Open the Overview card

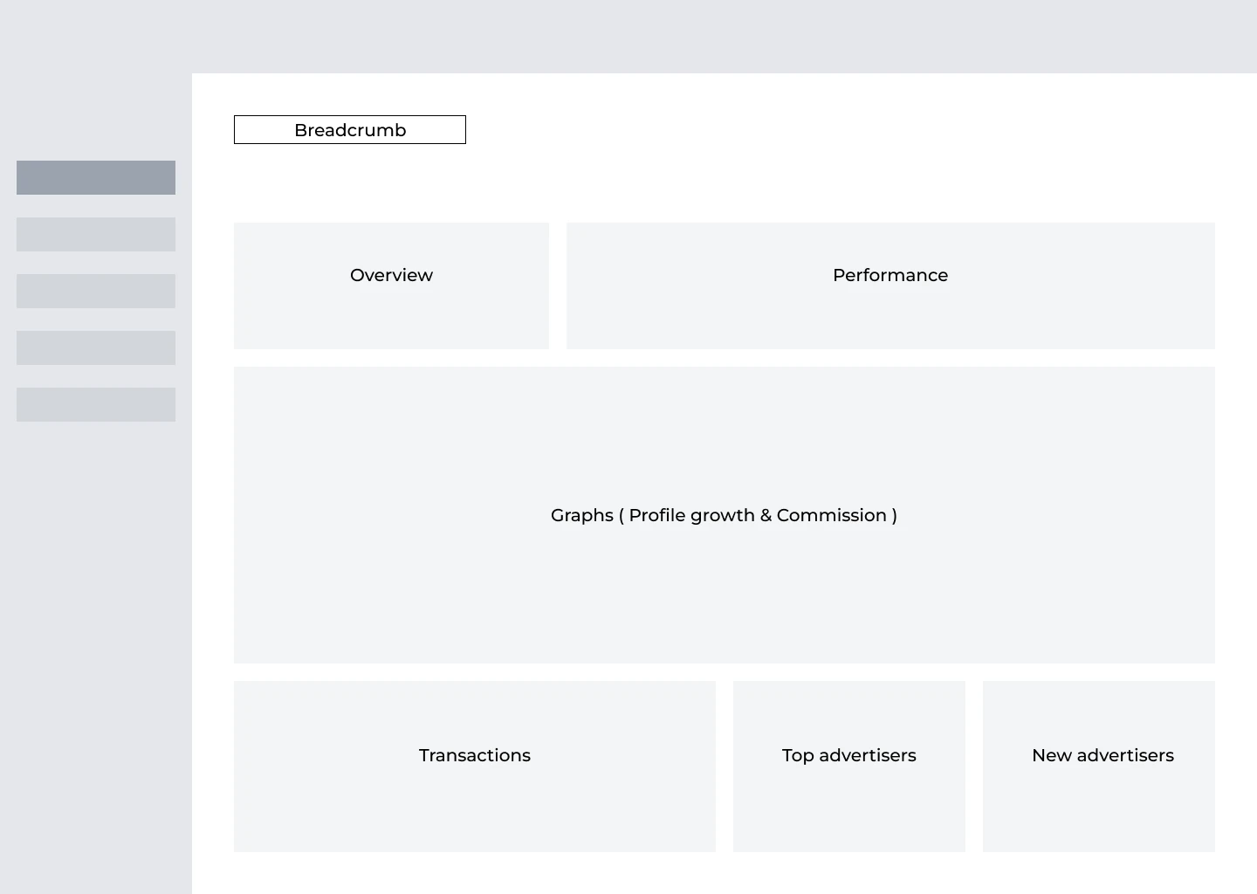pyautogui.click(x=391, y=285)
